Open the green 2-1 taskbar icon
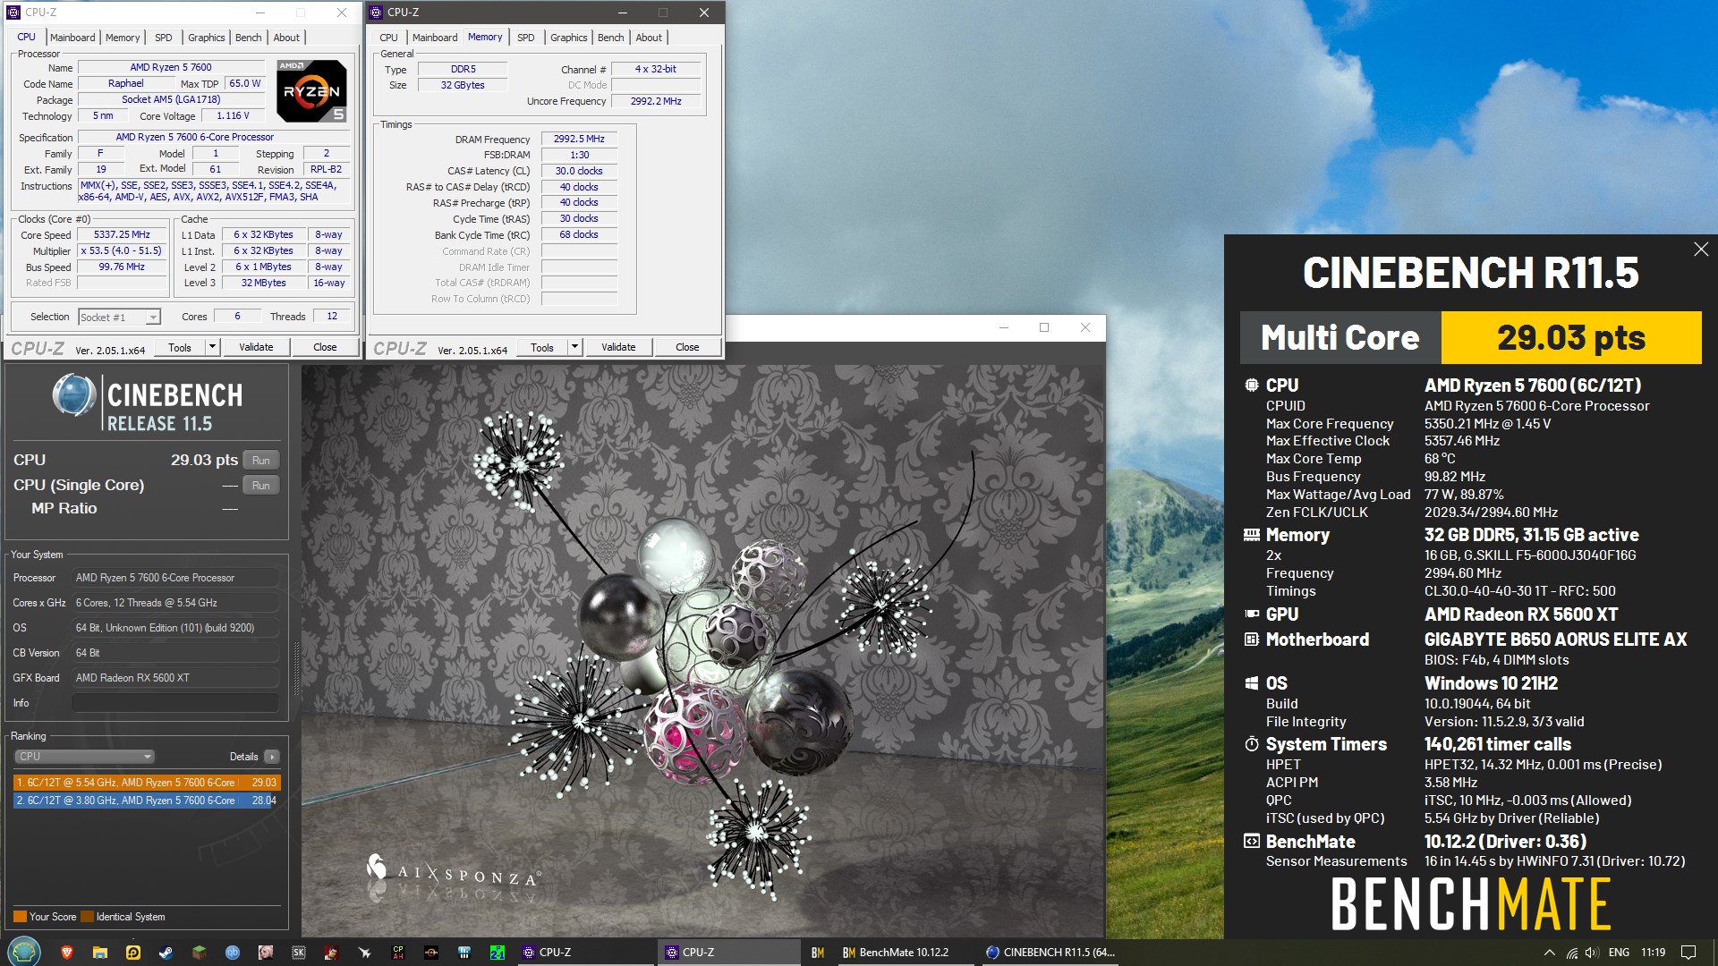The height and width of the screenshot is (966, 1718). [x=498, y=953]
